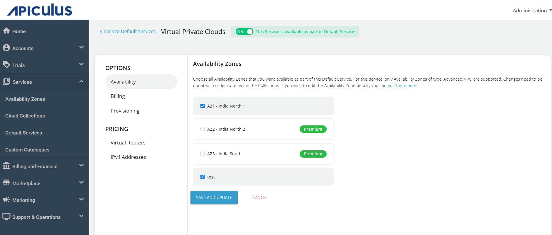Image resolution: width=552 pixels, height=235 pixels.
Task: Click the Support & Operations monitor icon
Action: pos(6,217)
